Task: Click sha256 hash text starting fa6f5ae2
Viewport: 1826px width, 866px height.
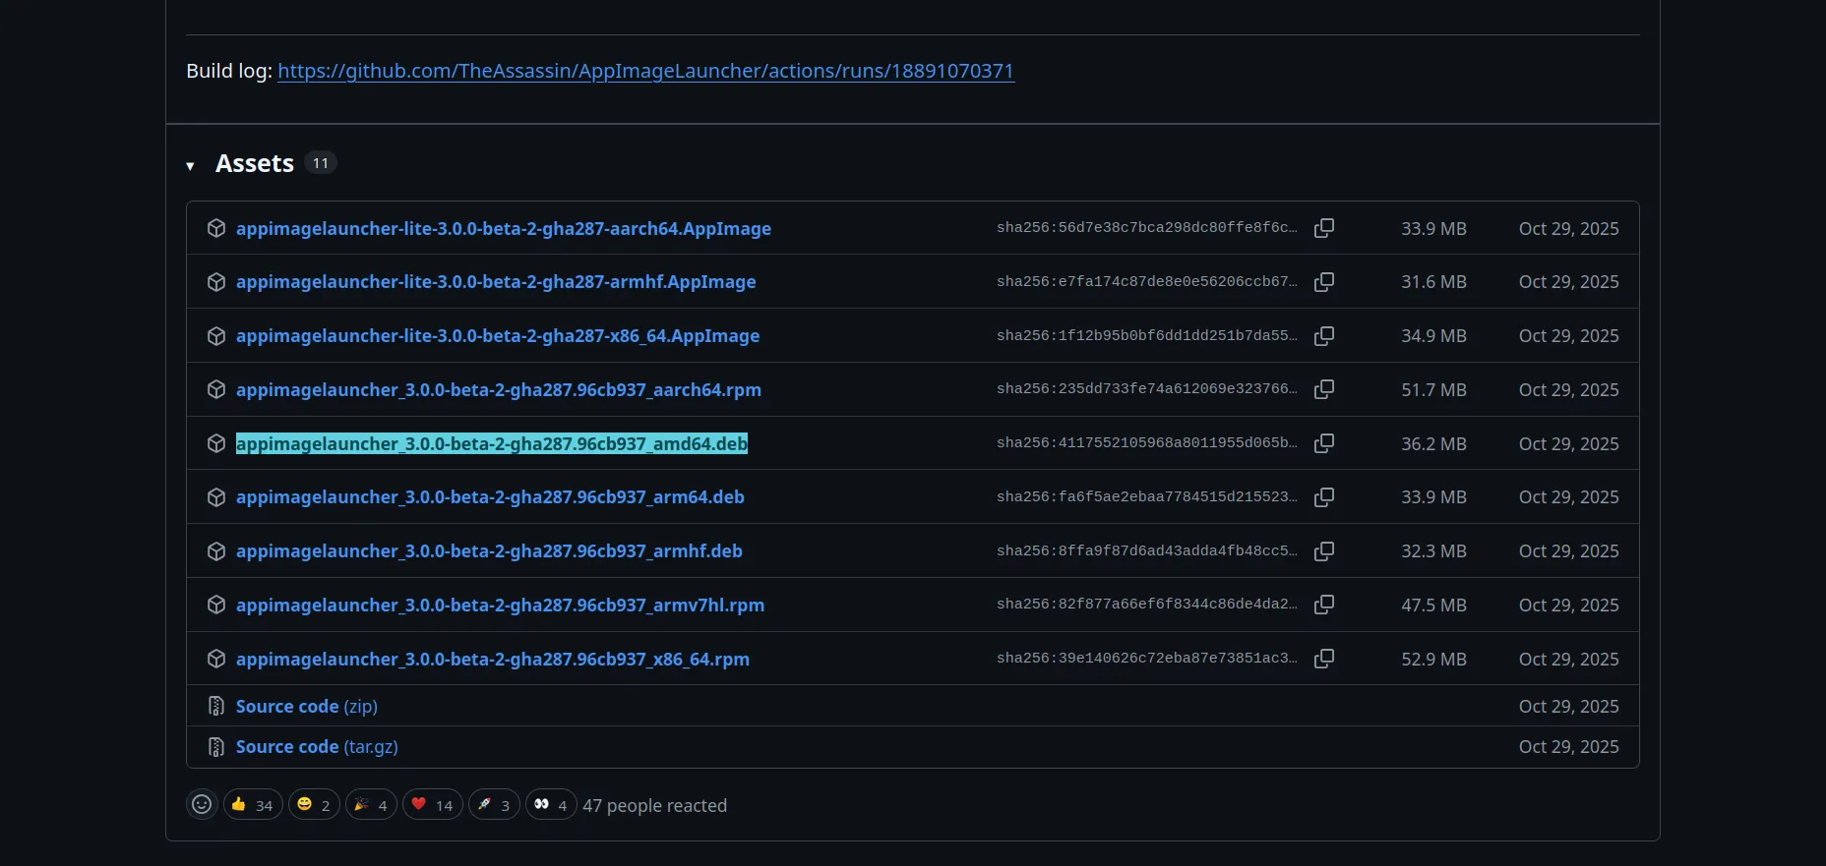Action: coord(1146,497)
